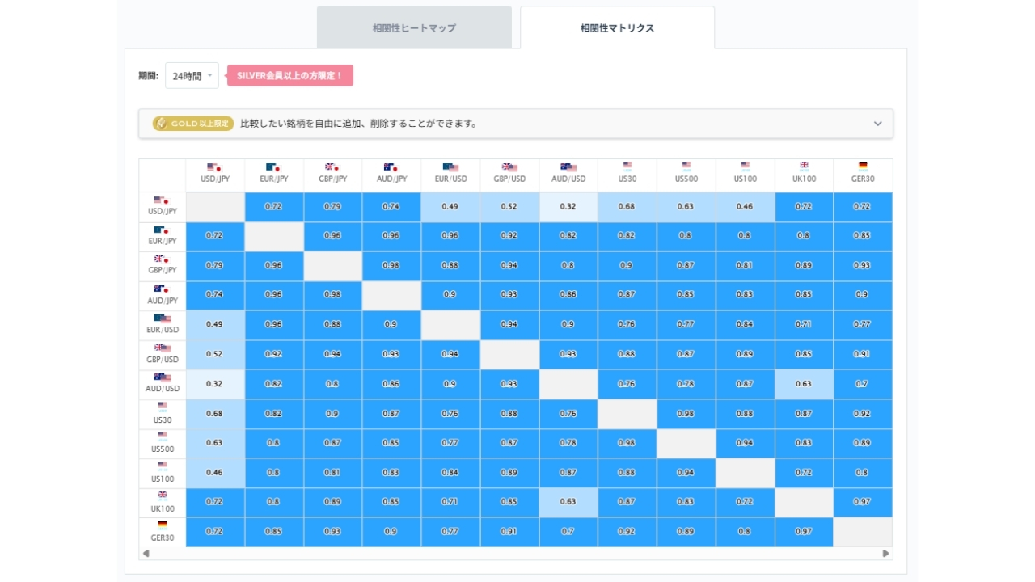Expand the GOLD以上限定 symbol panel chevron

coord(877,124)
